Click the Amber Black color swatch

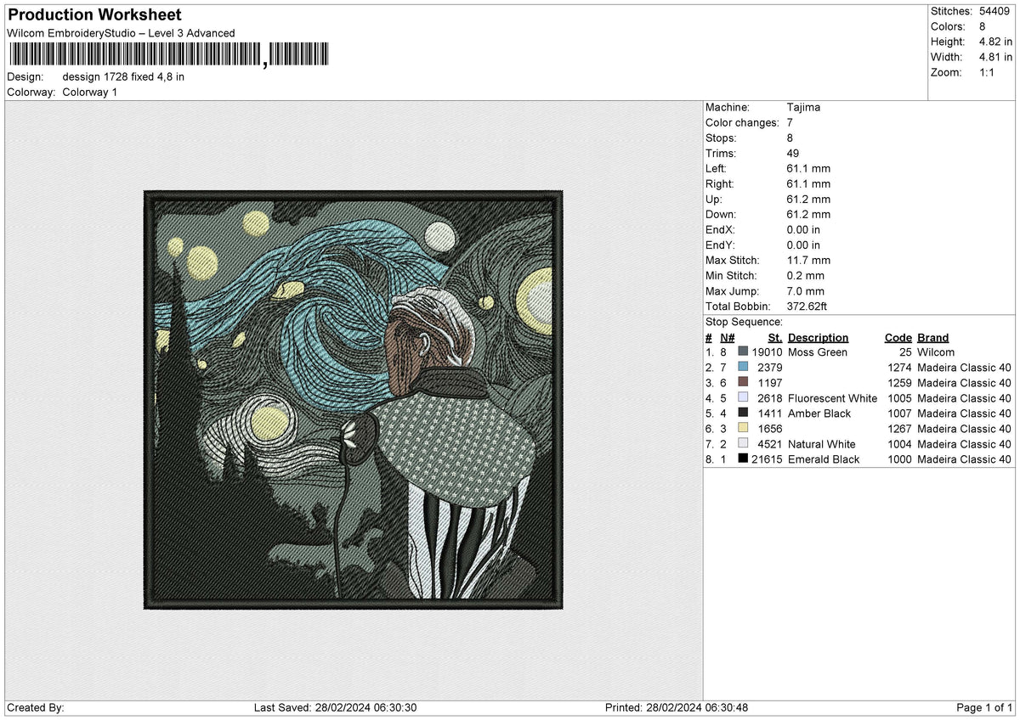743,413
